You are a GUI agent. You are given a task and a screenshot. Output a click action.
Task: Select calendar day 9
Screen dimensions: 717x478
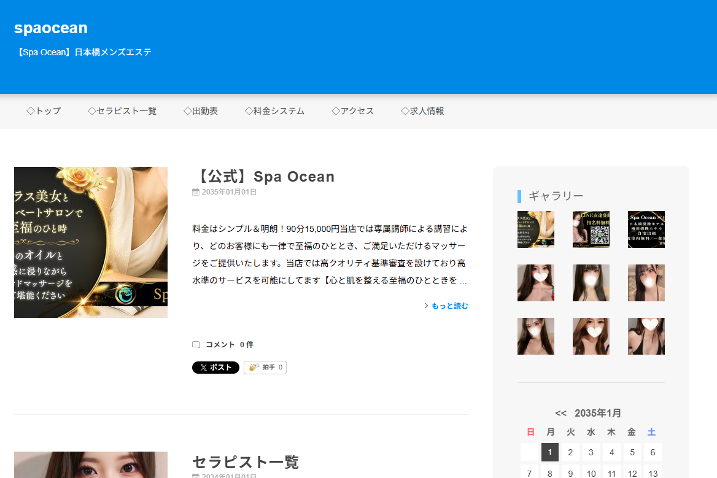coord(570,472)
